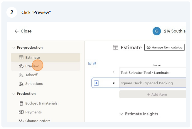Click the Takeoff ruler triangle icon
This screenshot has height=129, width=192.
tap(21, 75)
